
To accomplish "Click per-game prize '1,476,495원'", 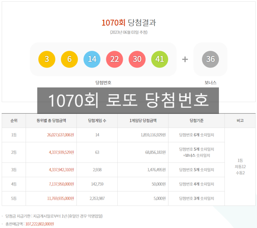I will point(157,170).
